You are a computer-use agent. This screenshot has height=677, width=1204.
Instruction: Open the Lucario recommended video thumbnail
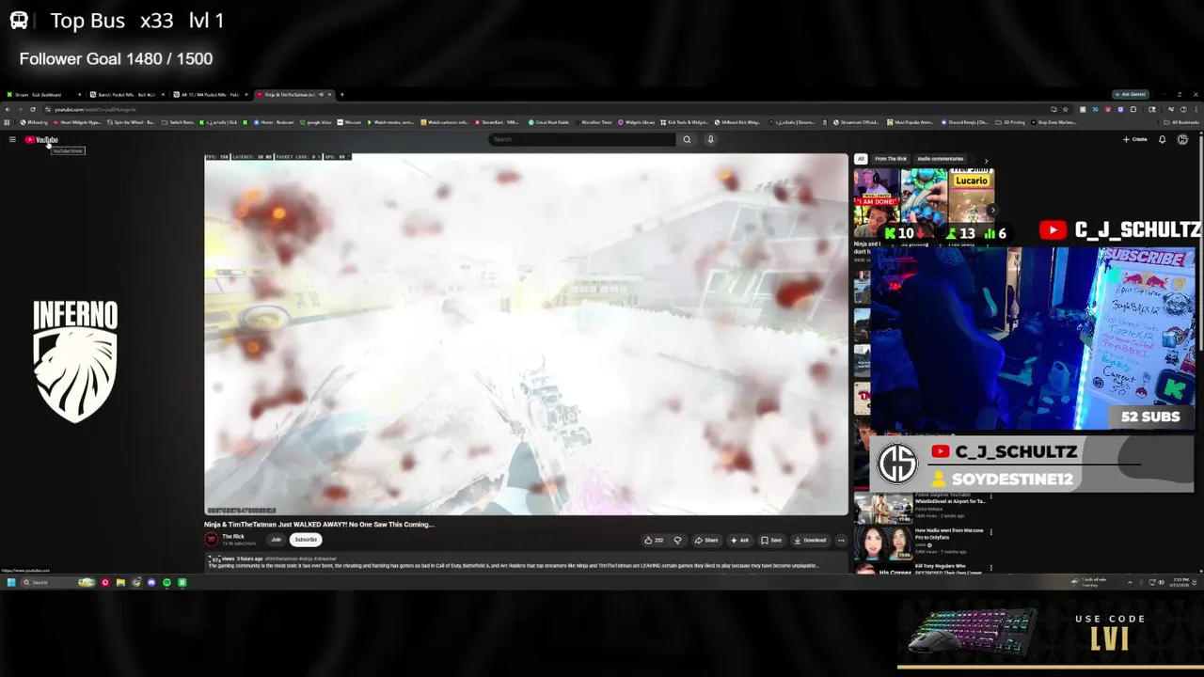[971, 195]
